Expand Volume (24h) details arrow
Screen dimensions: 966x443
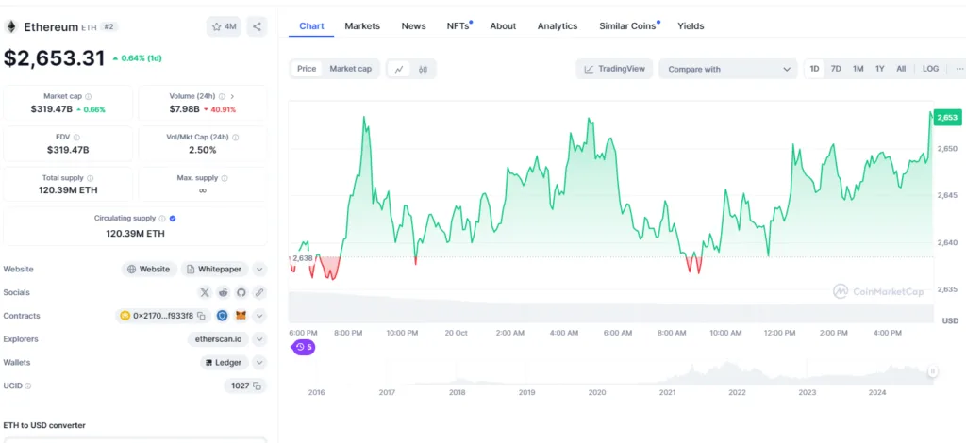(232, 96)
